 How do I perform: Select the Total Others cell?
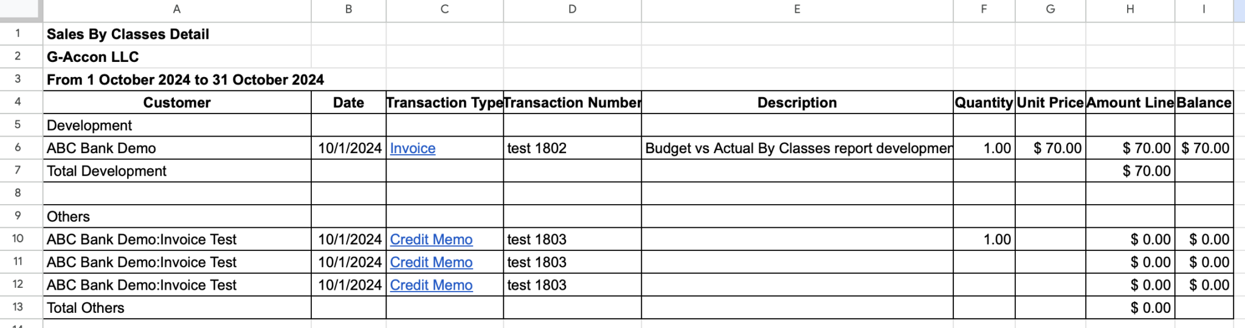tap(85, 308)
